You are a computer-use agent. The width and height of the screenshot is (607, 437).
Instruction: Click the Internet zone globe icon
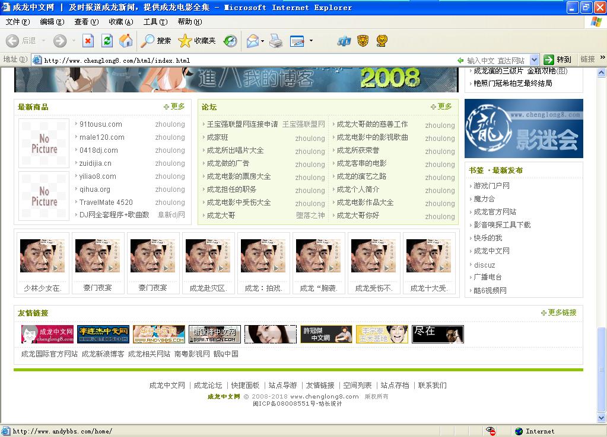(519, 431)
